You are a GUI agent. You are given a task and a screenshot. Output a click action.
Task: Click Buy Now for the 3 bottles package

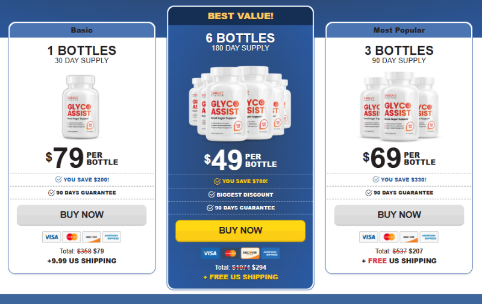coord(399,215)
